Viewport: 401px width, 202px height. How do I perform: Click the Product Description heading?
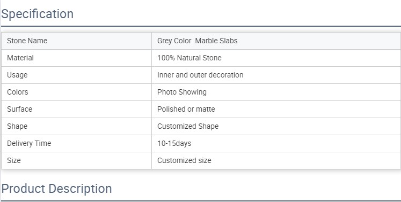(56, 189)
